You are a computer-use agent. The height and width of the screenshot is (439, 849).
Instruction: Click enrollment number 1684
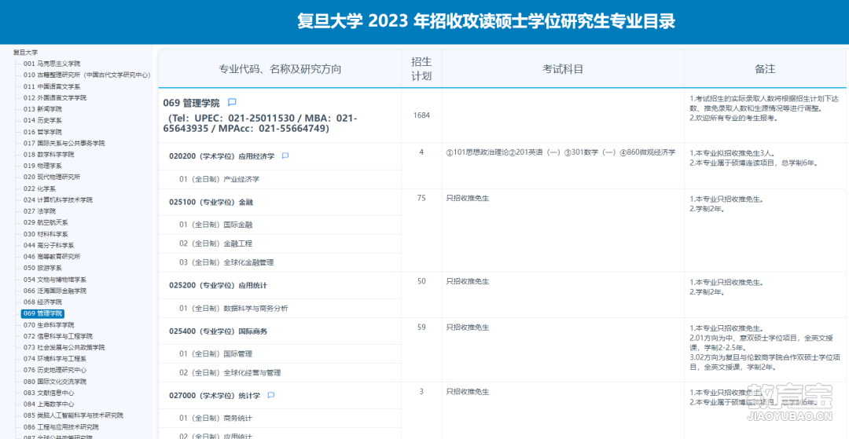coord(422,115)
